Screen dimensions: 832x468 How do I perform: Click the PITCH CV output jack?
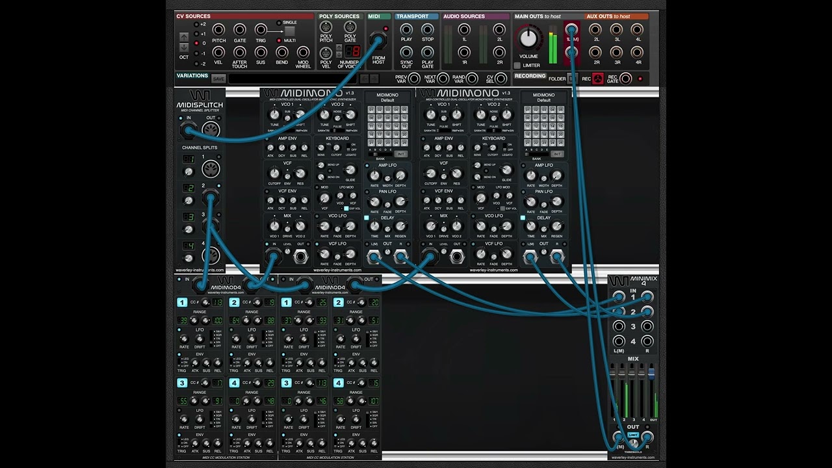218,30
